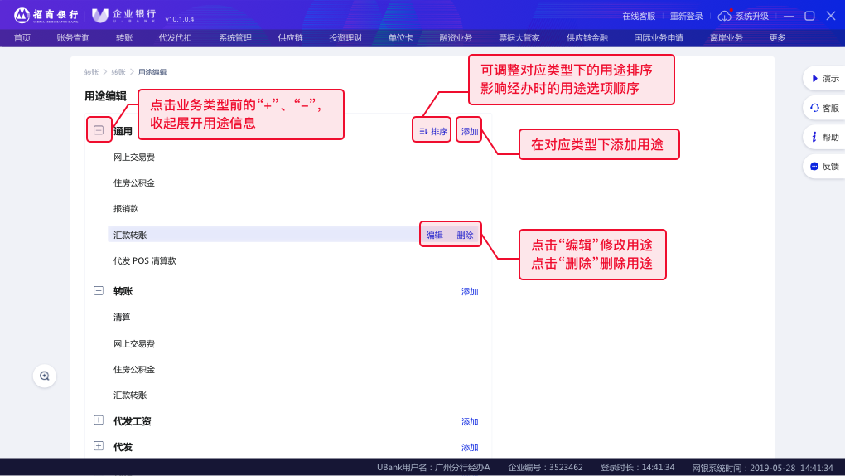Open the 演示 demo side button
Screen dimensions: 845x476
point(823,79)
